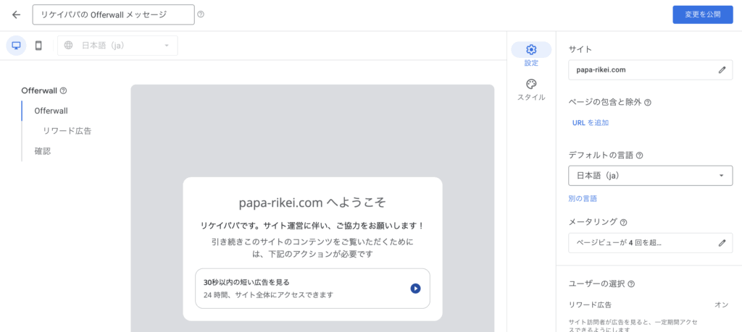Image resolution: width=742 pixels, height=332 pixels.
Task: Click リケイパパです preview subtitle text
Action: [312, 226]
